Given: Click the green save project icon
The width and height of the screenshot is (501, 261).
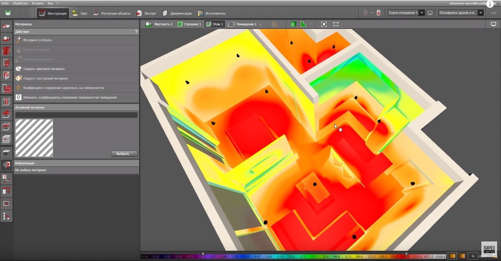Looking at the screenshot, I should pos(8,13).
